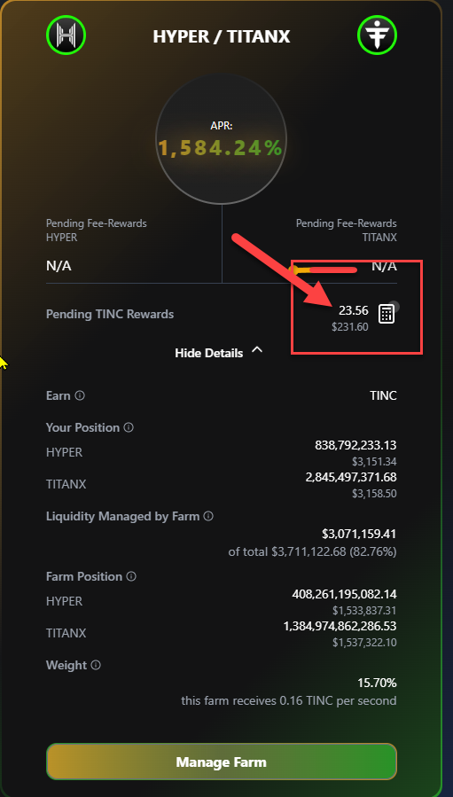Collapse the details using the chevron arrow
Image resolution: width=453 pixels, height=797 pixels.
[257, 350]
